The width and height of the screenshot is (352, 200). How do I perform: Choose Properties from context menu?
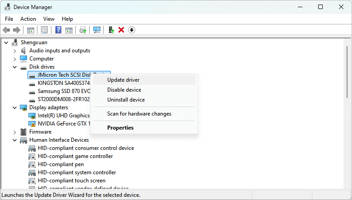click(144, 128)
